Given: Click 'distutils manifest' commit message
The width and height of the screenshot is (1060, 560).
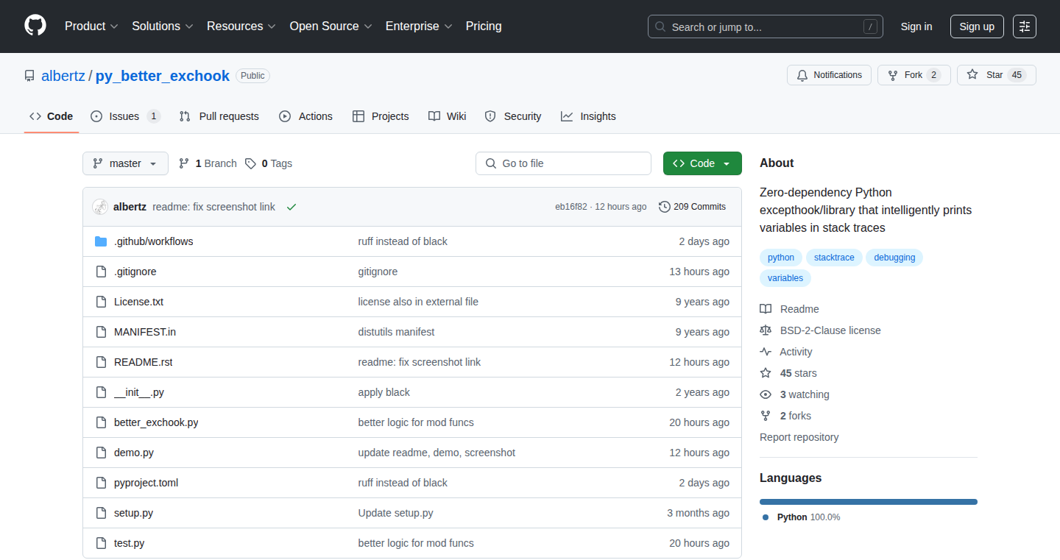Looking at the screenshot, I should 396,332.
